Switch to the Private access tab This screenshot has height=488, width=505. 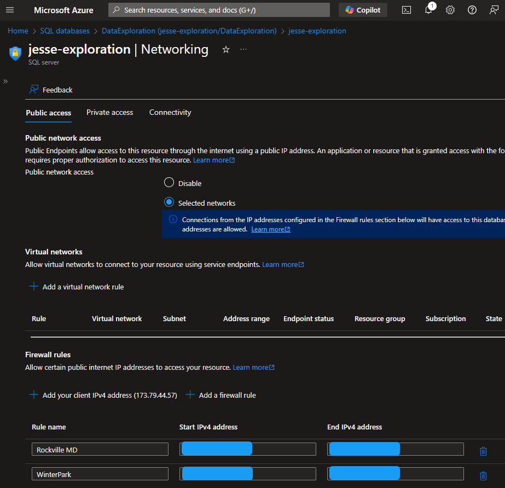pos(110,112)
